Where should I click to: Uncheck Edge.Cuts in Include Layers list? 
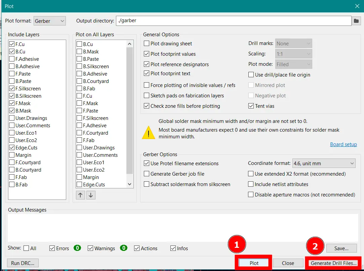click(x=12, y=148)
